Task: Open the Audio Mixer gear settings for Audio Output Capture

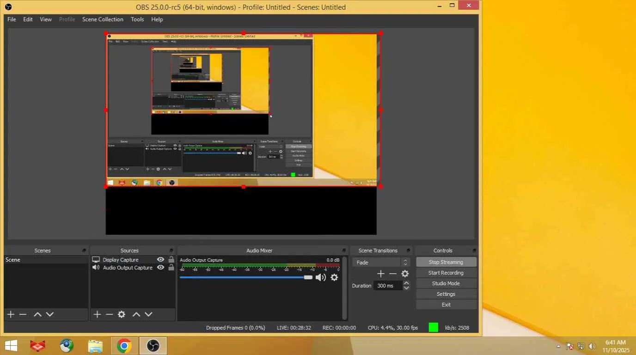Action: (x=334, y=277)
